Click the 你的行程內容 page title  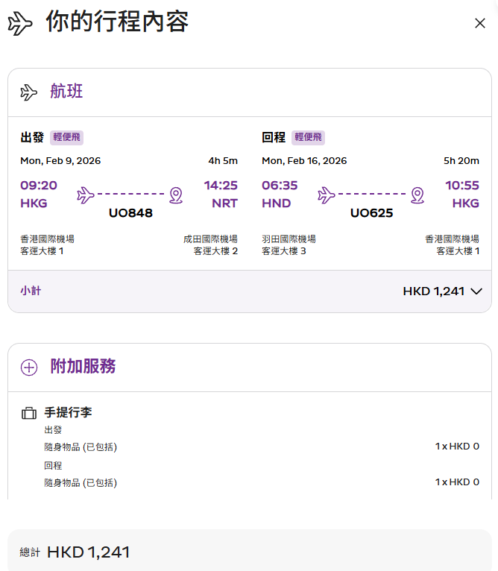[x=117, y=22]
